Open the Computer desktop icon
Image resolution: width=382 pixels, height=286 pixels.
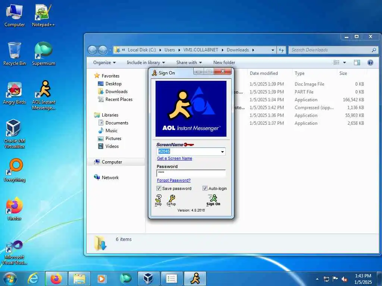(x=15, y=16)
